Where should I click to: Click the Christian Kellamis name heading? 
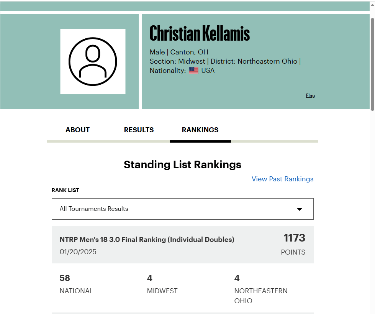coord(200,33)
